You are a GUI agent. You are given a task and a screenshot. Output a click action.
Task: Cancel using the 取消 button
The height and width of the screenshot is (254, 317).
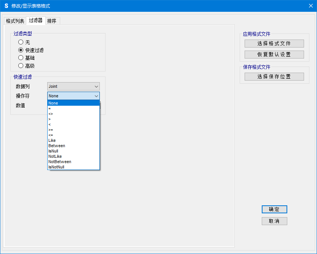point(274,221)
